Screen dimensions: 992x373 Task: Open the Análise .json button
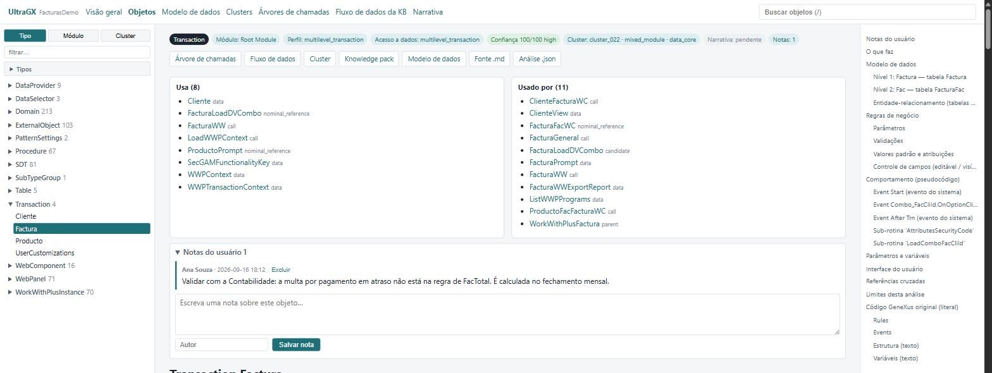(537, 59)
